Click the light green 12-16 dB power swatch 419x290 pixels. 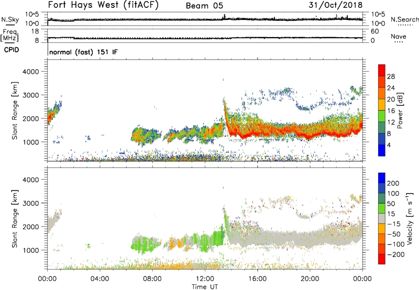pos(382,116)
